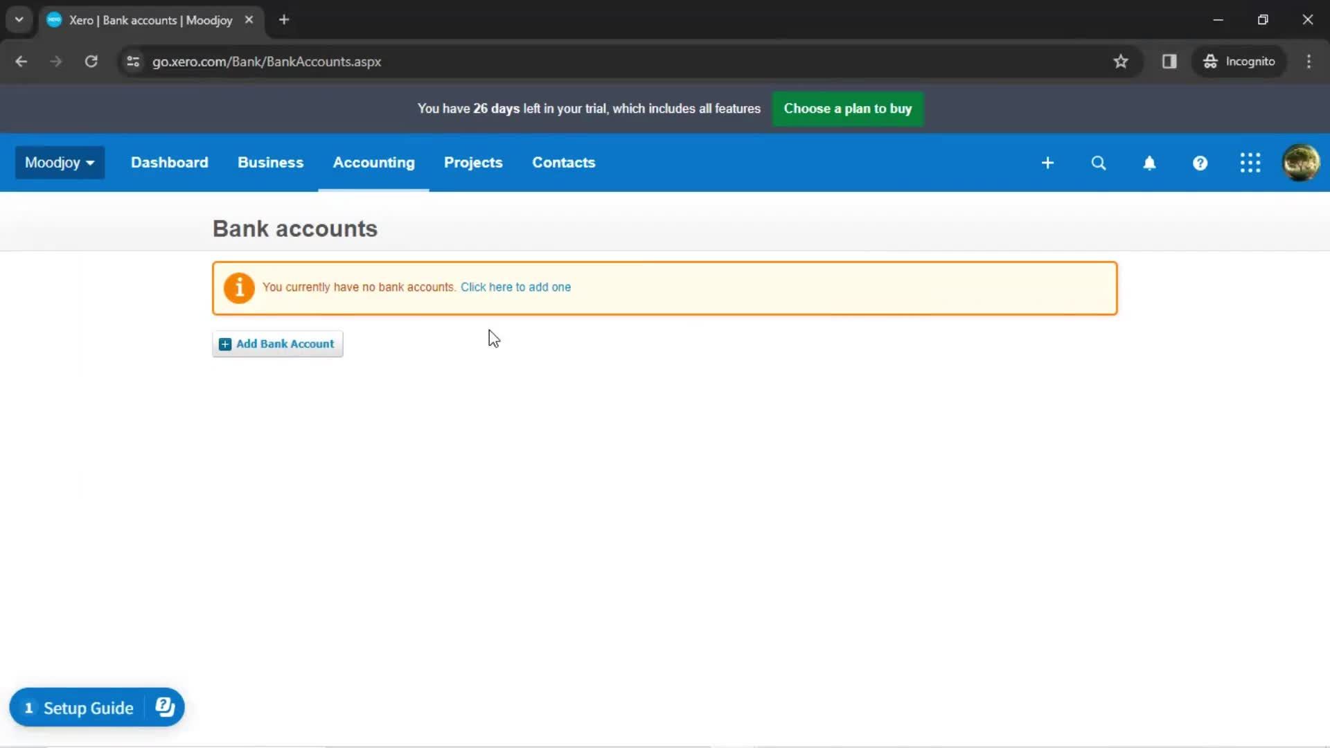Open the notifications bell
The width and height of the screenshot is (1330, 748).
[x=1149, y=163]
